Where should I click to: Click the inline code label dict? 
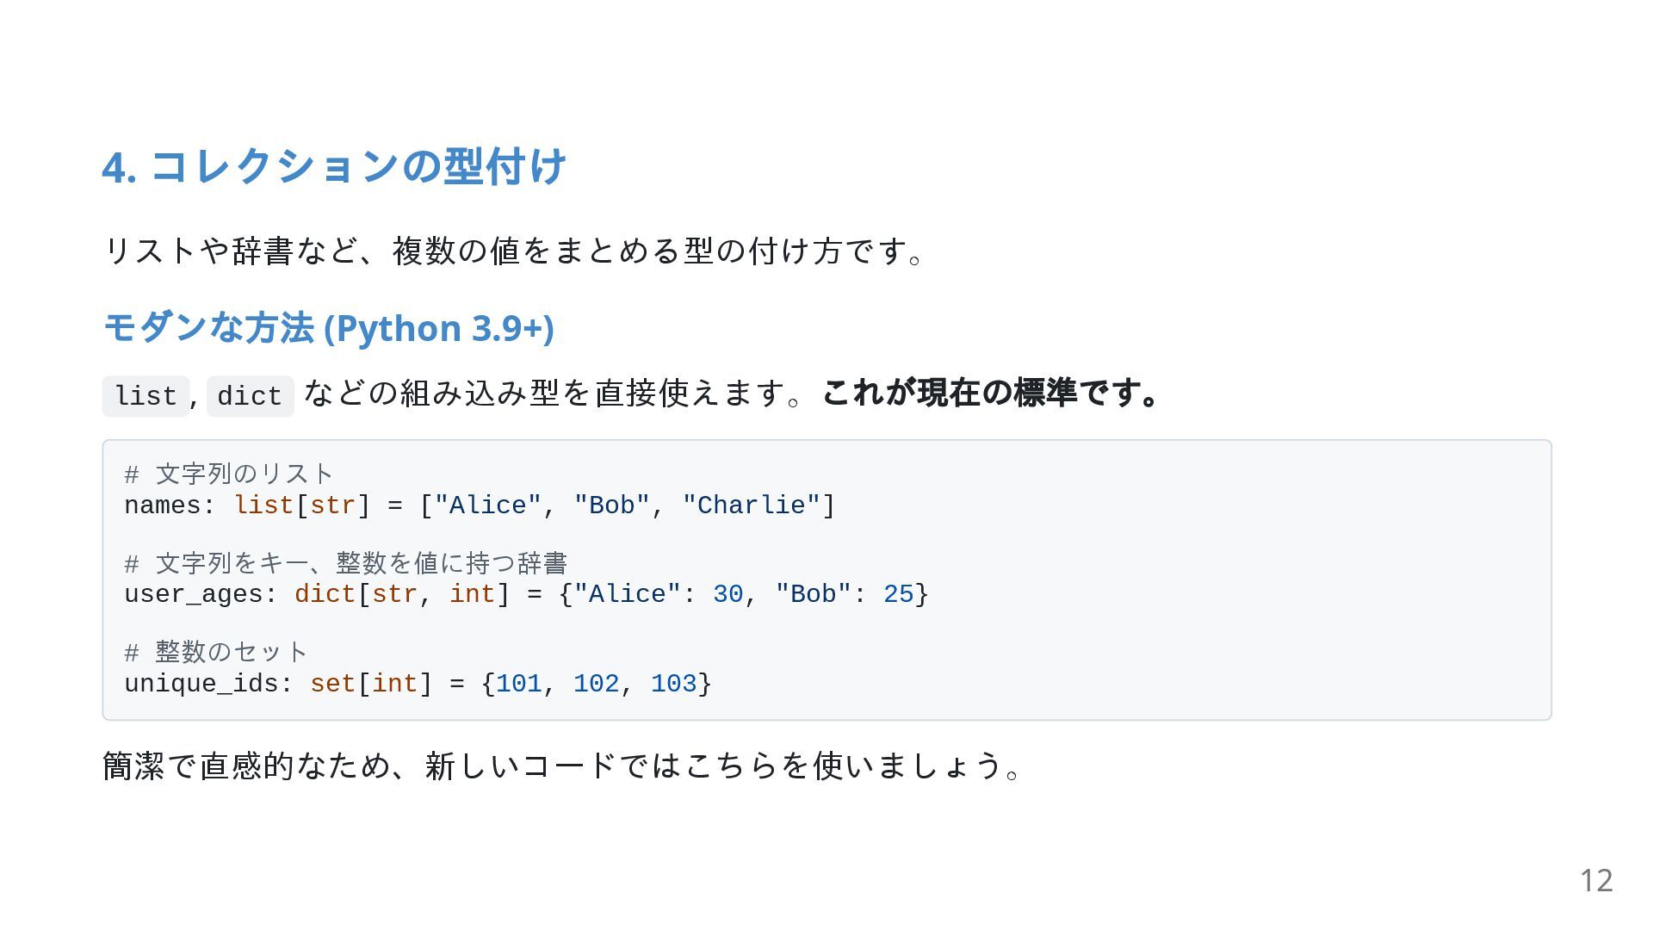pos(250,396)
